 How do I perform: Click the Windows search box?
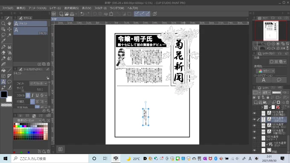(x=50, y=159)
